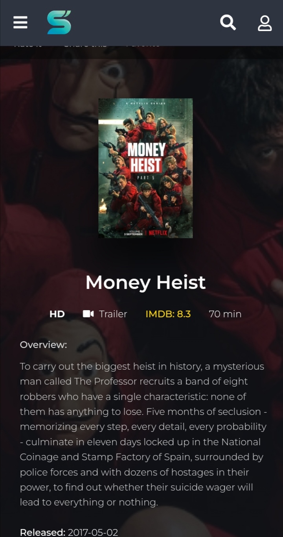
Task: Click the partially hidden Share this option
Action: click(x=85, y=44)
